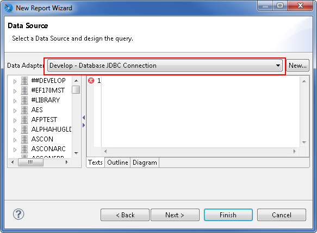The width and height of the screenshot is (317, 233).
Task: Click the left collapse arrow on the sash
Action: [x=84, y=118]
